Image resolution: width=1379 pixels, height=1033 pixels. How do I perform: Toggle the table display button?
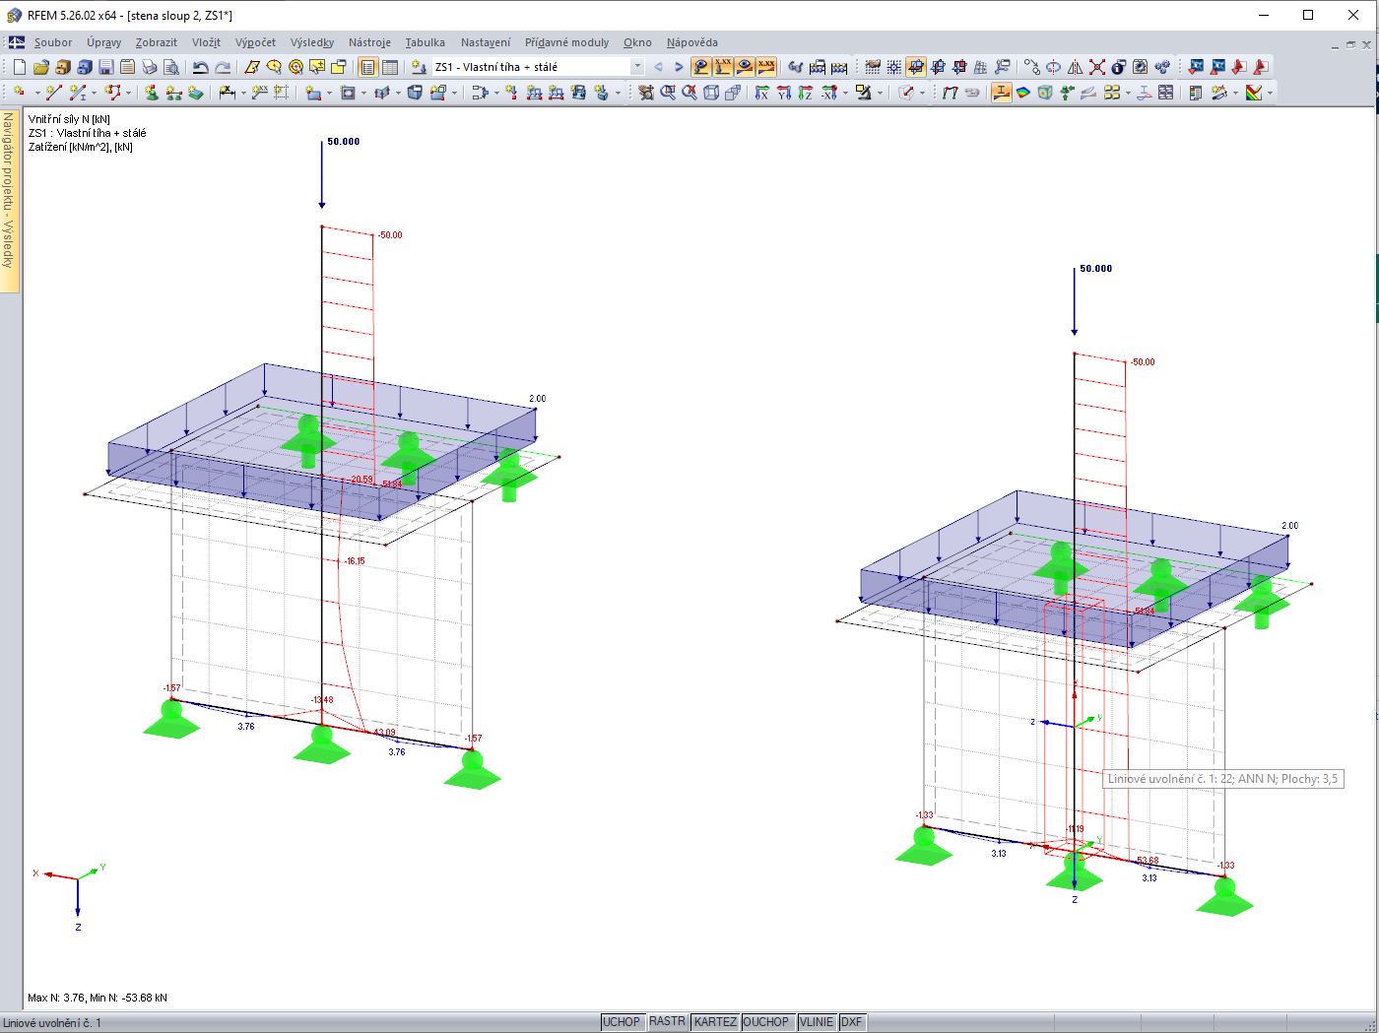390,67
